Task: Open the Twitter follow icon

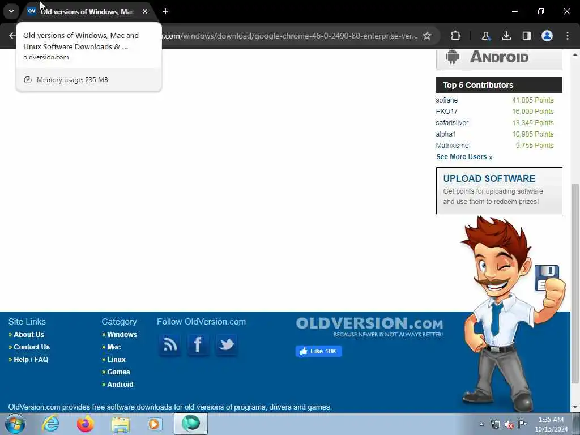Action: pyautogui.click(x=226, y=345)
